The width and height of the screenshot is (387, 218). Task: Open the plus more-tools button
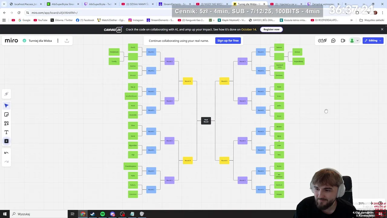pyautogui.click(x=6, y=141)
